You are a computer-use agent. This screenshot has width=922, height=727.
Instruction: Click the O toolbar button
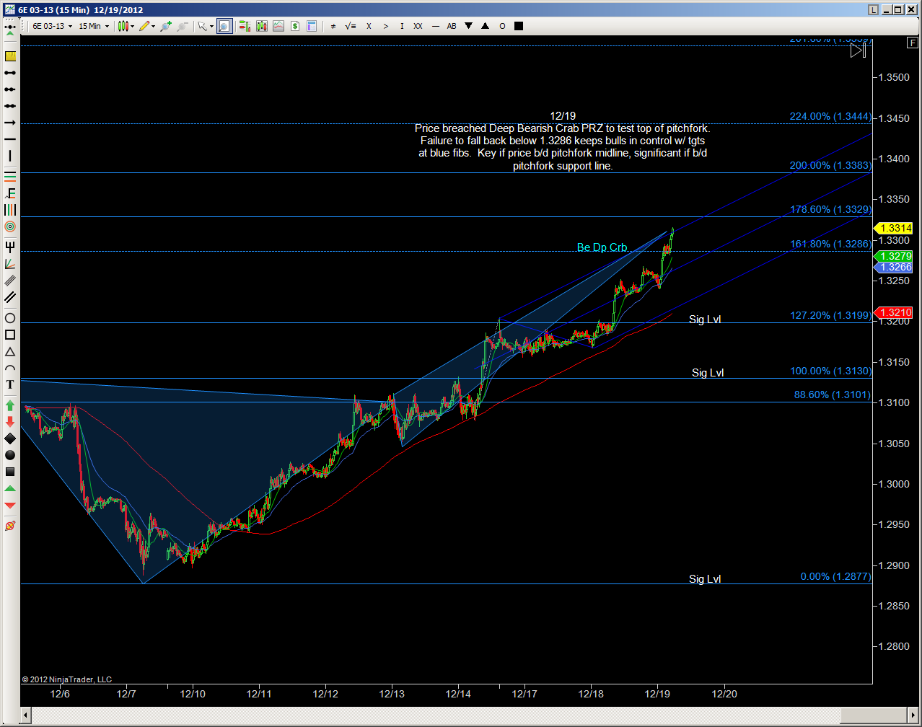tap(502, 26)
